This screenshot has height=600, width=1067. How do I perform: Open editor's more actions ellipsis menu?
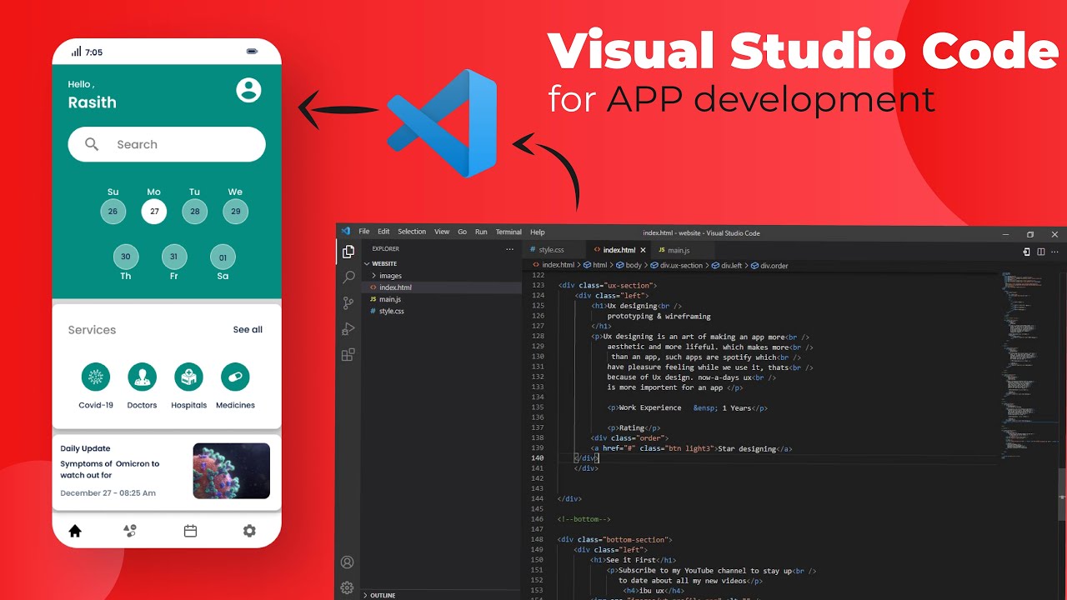pyautogui.click(x=1055, y=251)
